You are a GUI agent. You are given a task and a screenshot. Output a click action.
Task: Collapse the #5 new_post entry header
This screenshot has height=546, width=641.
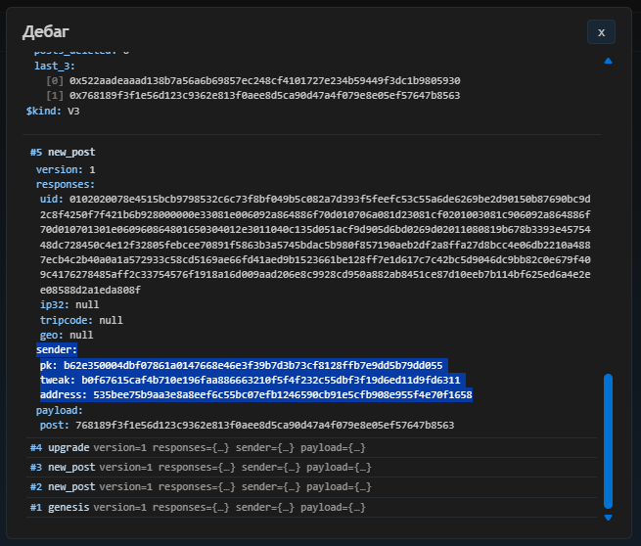pyautogui.click(x=63, y=152)
